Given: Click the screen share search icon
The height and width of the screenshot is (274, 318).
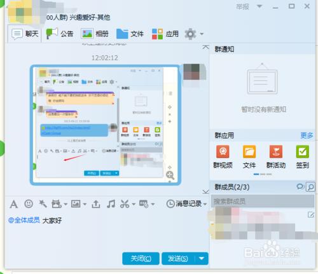Looking at the screenshot, I should point(144,204).
